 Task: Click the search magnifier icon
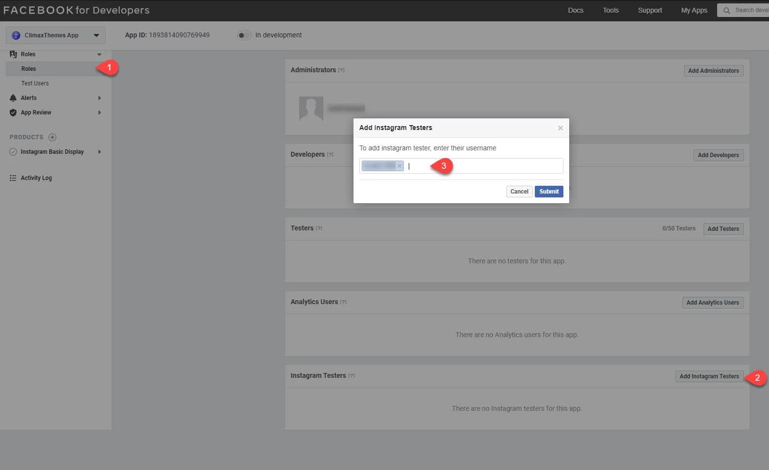(726, 10)
